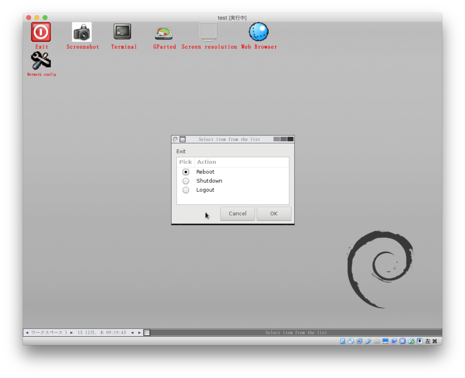Click the Debian swirl icon in dialog titlebar
The image size is (465, 378).
tap(175, 139)
